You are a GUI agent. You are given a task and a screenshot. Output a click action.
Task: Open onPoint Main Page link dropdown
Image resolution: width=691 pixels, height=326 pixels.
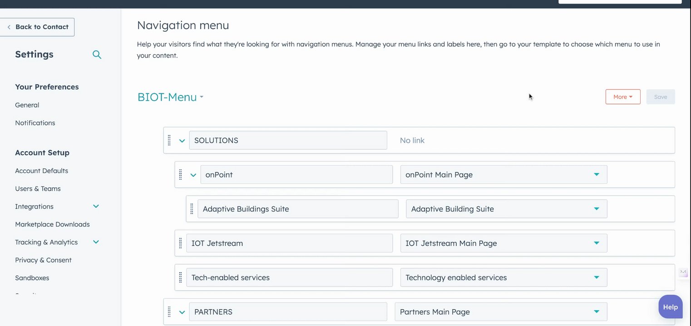503,175
